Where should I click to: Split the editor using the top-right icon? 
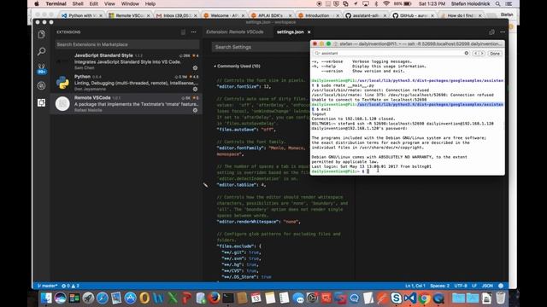[x=491, y=32]
